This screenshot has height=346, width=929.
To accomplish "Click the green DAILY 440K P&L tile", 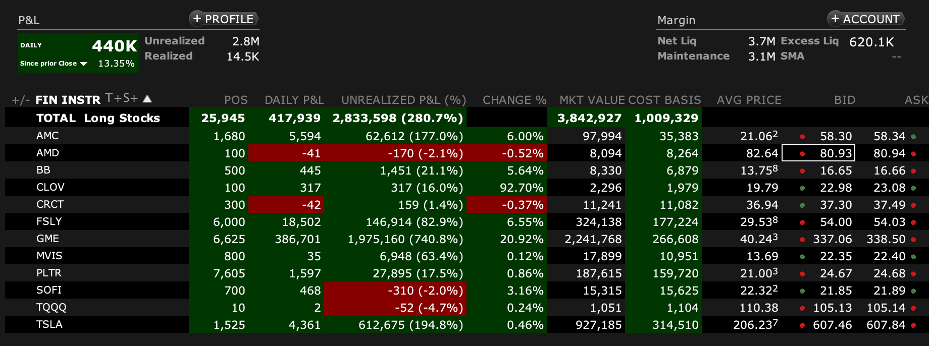I will [78, 52].
